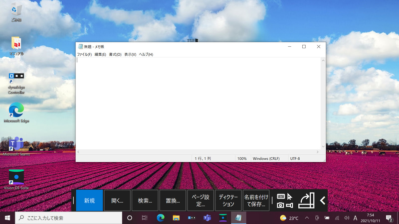Open Microsoft Teams from the taskbar
The height and width of the screenshot is (224, 399).
coord(207,218)
